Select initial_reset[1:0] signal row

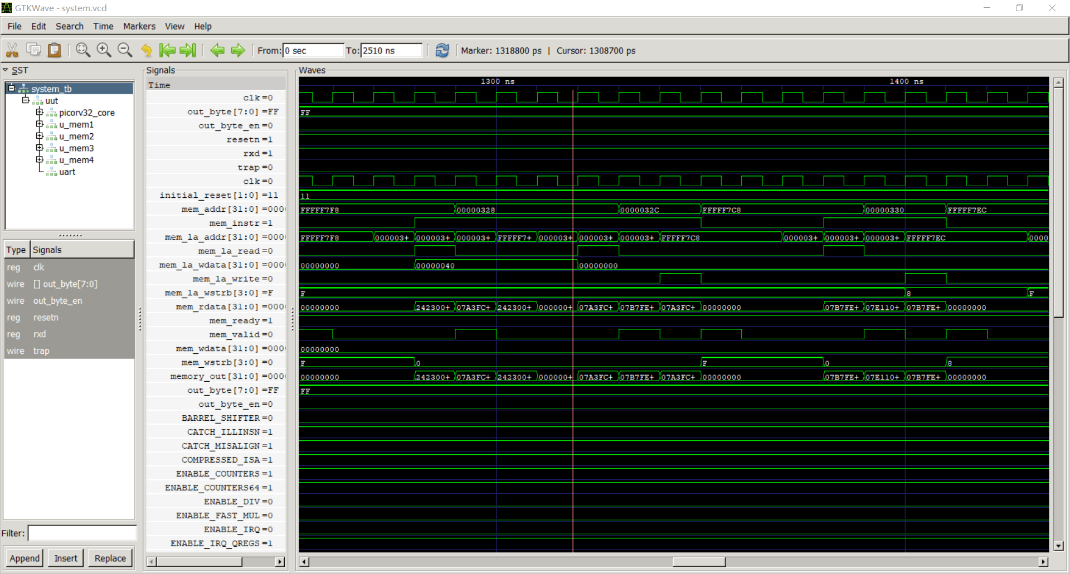[216, 195]
